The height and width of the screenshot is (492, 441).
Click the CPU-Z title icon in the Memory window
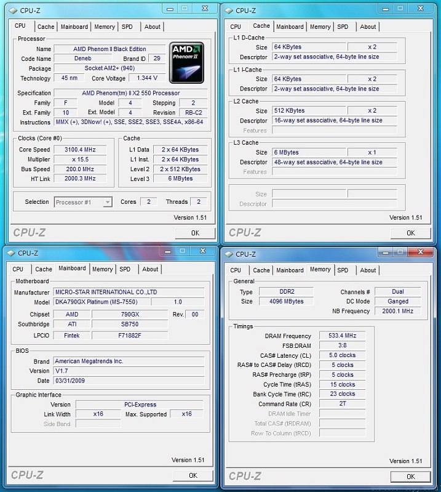click(229, 254)
